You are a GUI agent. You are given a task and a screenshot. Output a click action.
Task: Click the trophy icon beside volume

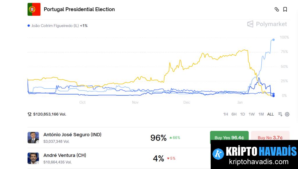[x=29, y=114]
